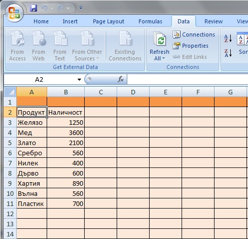The image size is (248, 239).
Task: Switch to the Page Layout tab
Action: coord(109,21)
